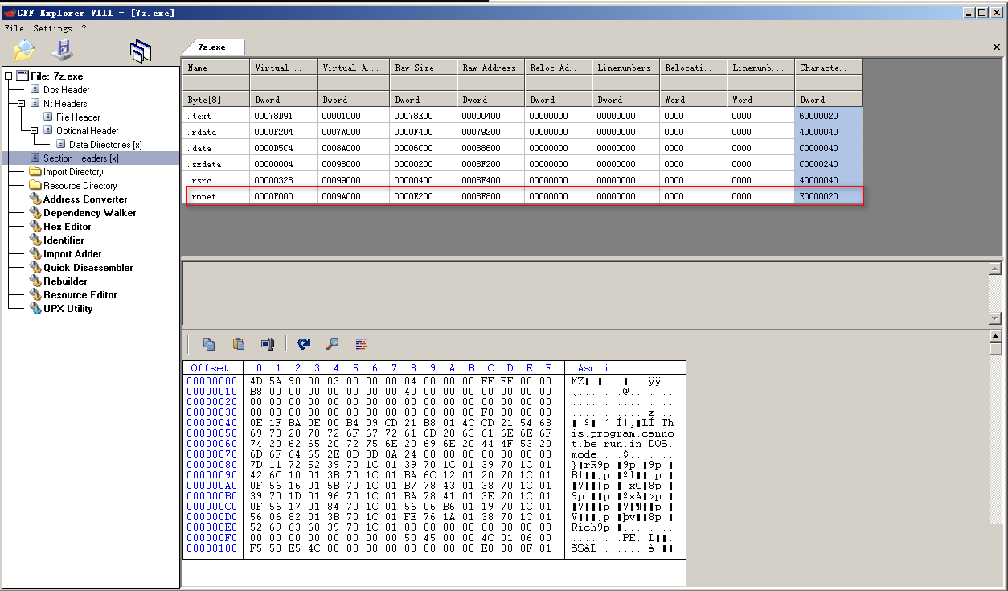Click the monitor icon in hex editor toolbar
The height and width of the screenshot is (591, 1008).
click(x=268, y=343)
